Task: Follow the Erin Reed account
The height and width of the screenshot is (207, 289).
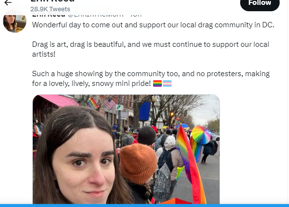Action: pyautogui.click(x=260, y=4)
